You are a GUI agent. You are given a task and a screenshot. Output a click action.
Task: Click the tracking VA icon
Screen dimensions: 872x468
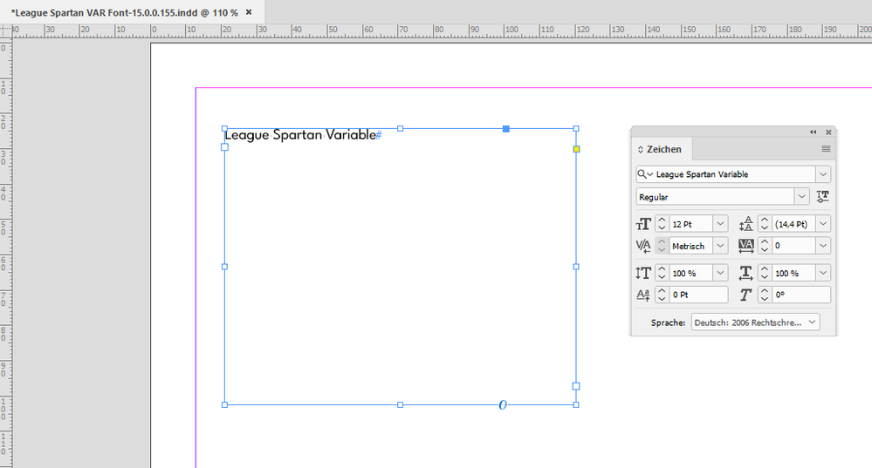(x=745, y=246)
